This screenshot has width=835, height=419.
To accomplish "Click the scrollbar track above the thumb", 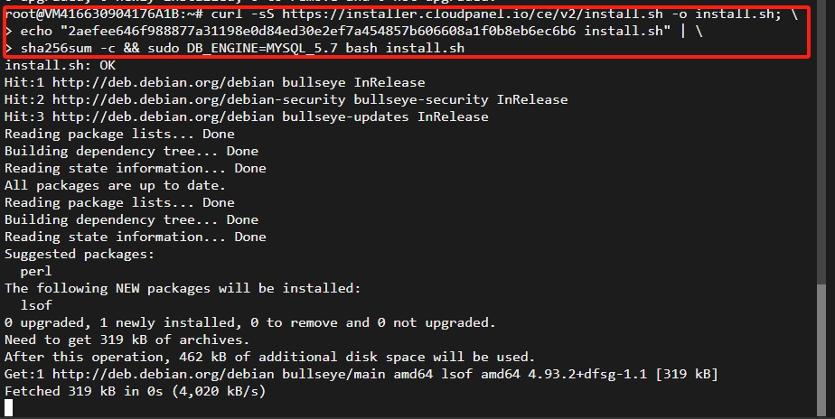I will 821,135.
